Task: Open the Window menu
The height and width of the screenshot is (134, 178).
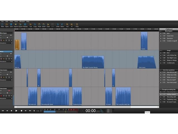Action: point(22,21)
